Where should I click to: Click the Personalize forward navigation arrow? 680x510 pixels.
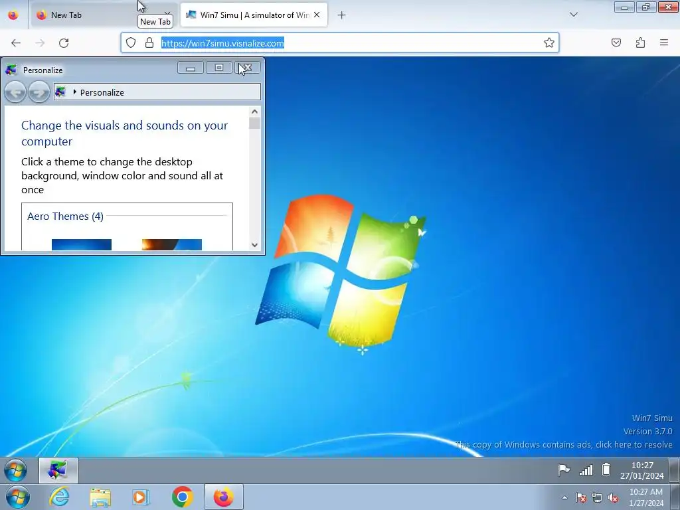coord(39,92)
